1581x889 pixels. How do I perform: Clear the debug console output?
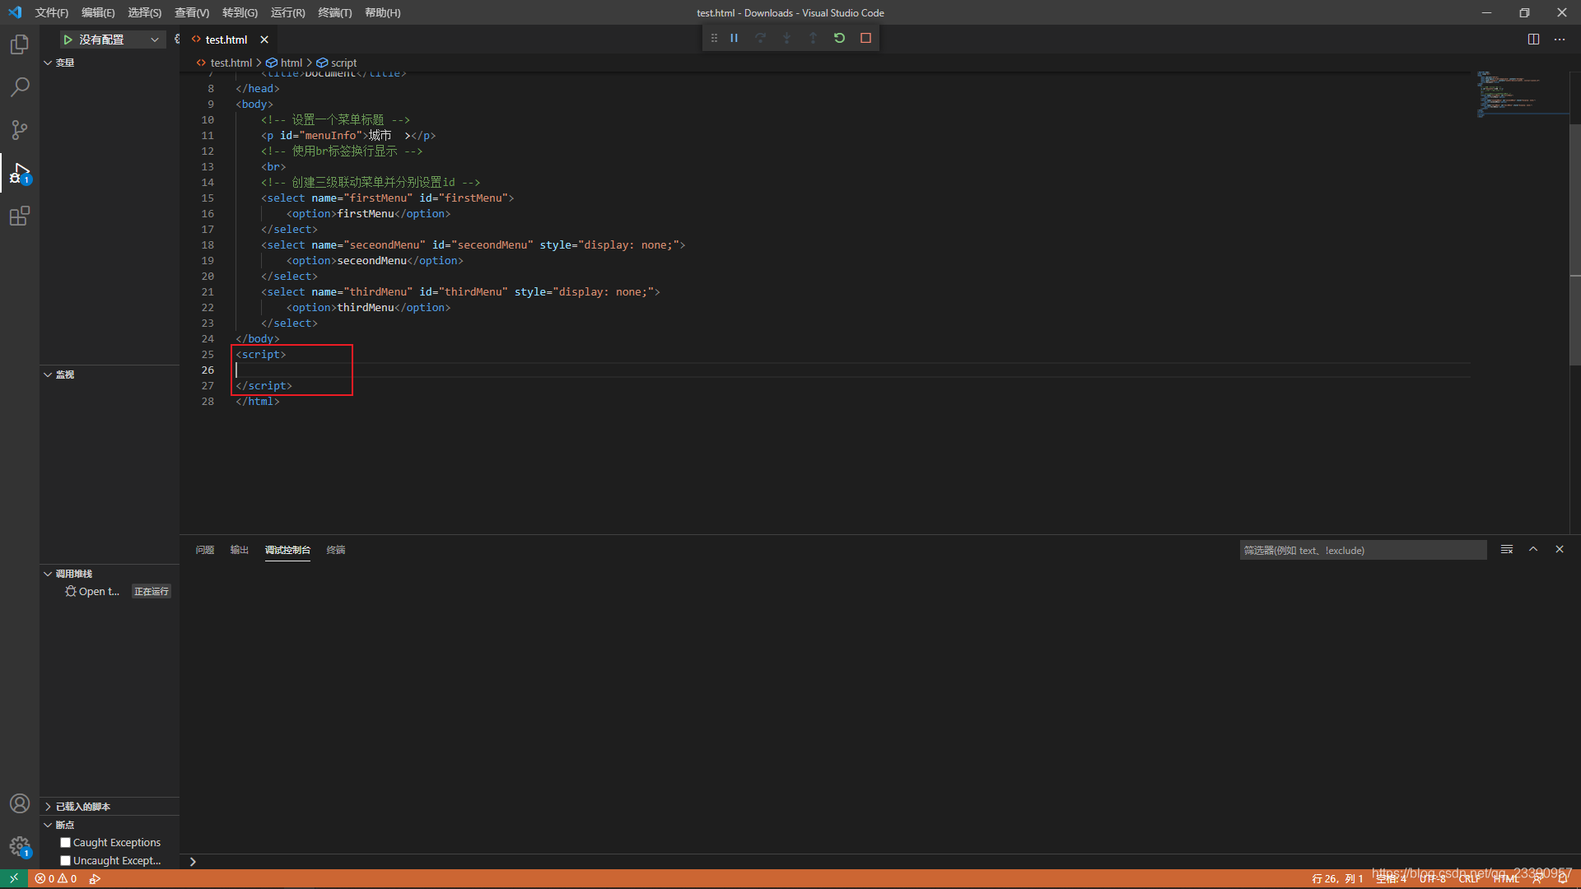(x=1507, y=549)
